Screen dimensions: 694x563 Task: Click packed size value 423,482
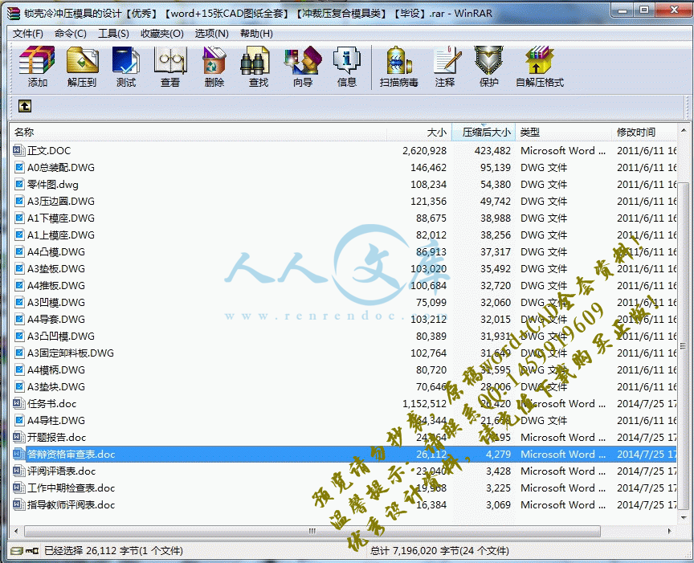pos(492,150)
